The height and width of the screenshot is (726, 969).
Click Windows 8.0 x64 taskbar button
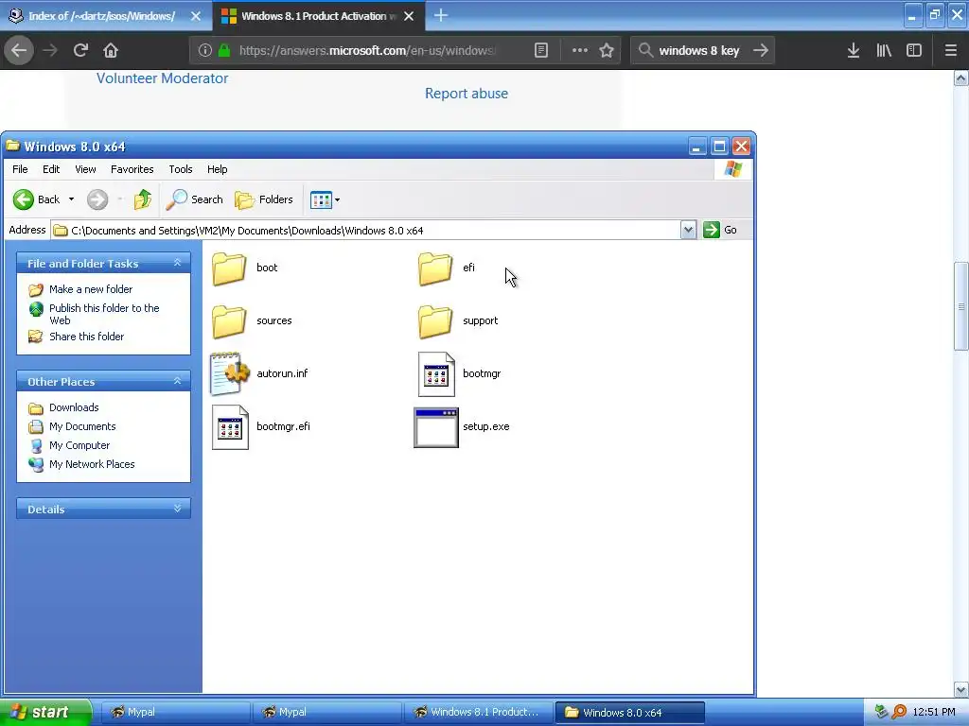point(629,713)
